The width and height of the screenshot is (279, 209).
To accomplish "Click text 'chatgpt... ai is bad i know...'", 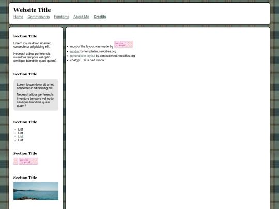I will 88,60.
